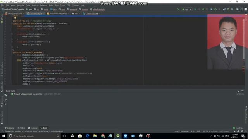The image size is (248, 139).
Task: Open the VCS menu
Action: [68, 5]
